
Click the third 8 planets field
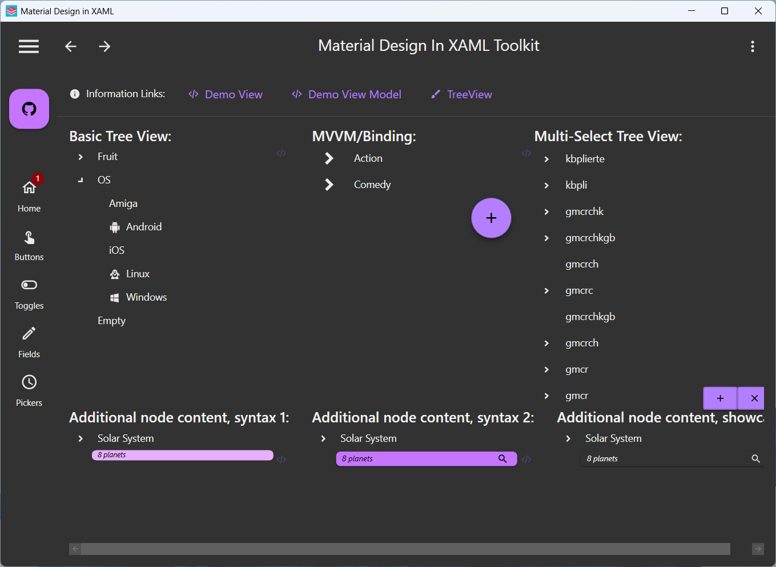[673, 458]
